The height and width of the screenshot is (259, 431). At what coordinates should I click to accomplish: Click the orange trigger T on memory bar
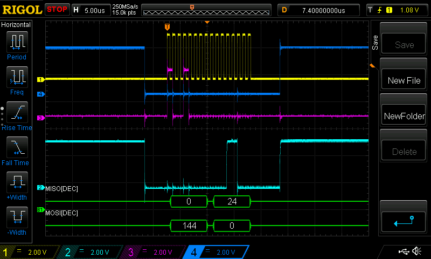coord(192,8)
